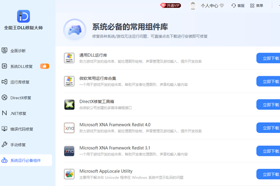The width and height of the screenshot is (280, 186).
Task: Open the 菜单 grid menu
Action: pos(256,6)
